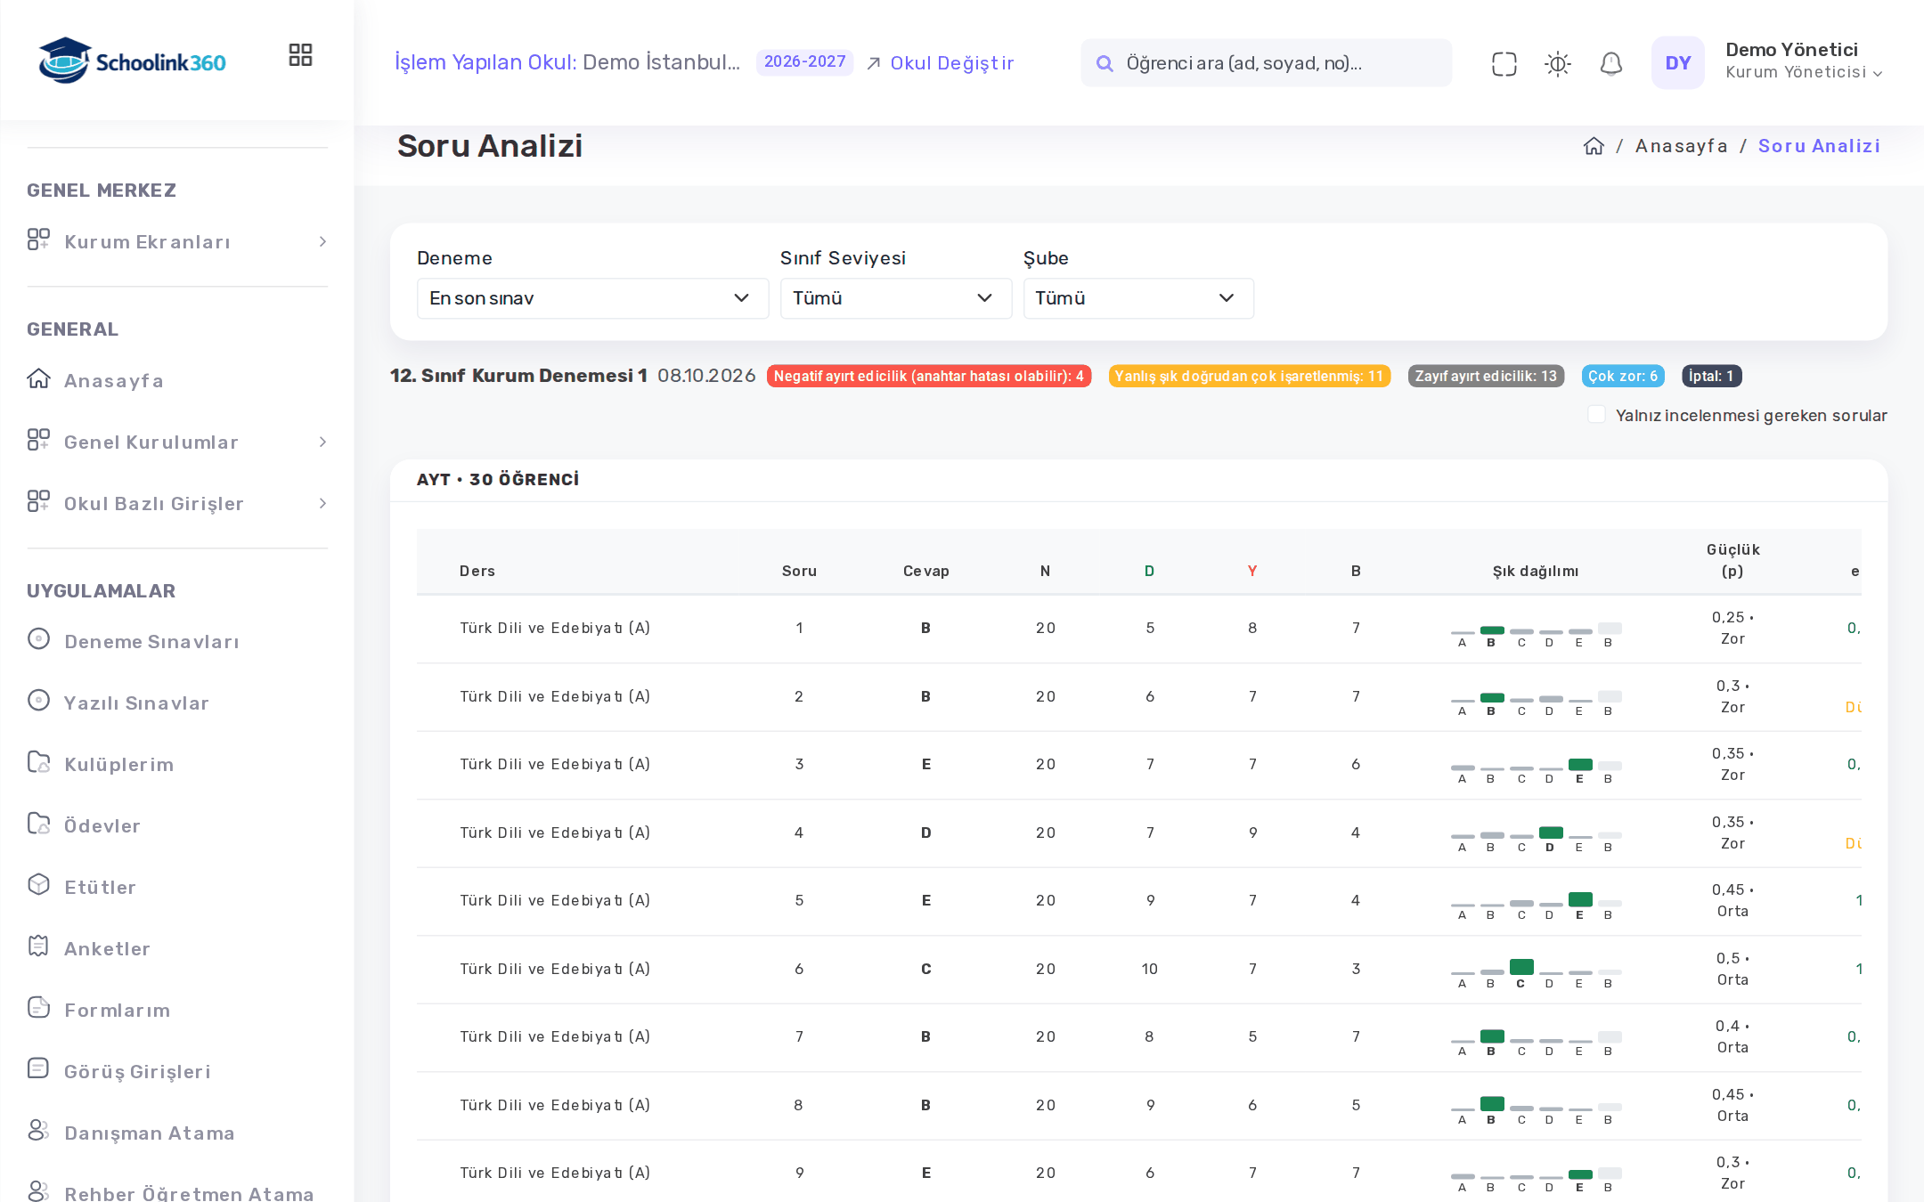Open the Şube dropdown
This screenshot has width=1924, height=1202.
[x=1138, y=298]
